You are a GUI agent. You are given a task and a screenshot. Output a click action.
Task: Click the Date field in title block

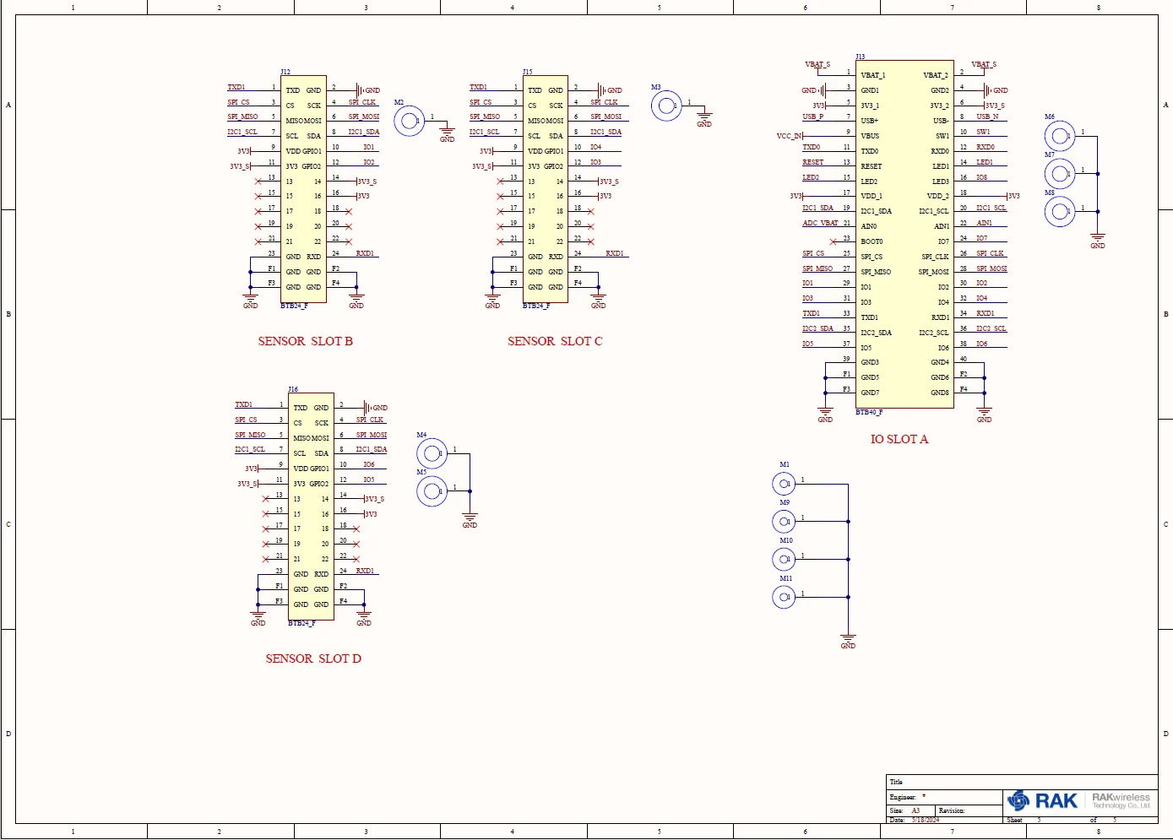coord(914,820)
